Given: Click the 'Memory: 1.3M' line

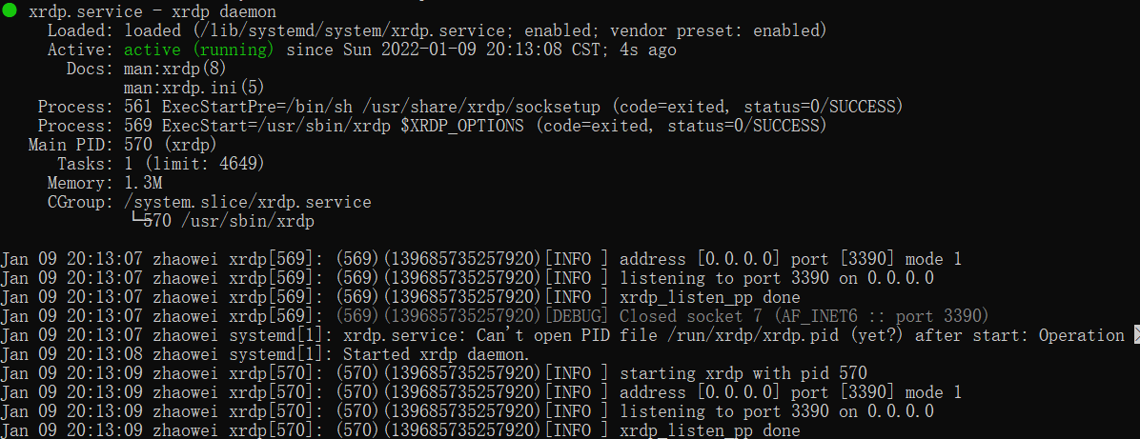Looking at the screenshot, I should click(x=105, y=183).
